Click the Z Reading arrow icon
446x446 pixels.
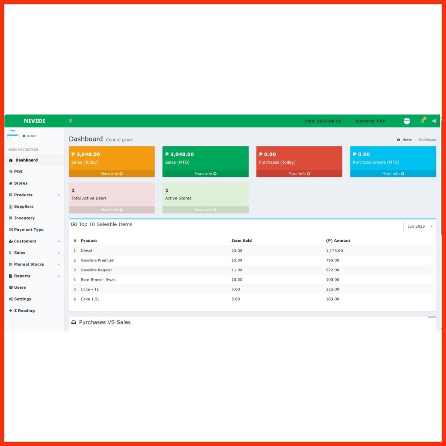(10, 311)
